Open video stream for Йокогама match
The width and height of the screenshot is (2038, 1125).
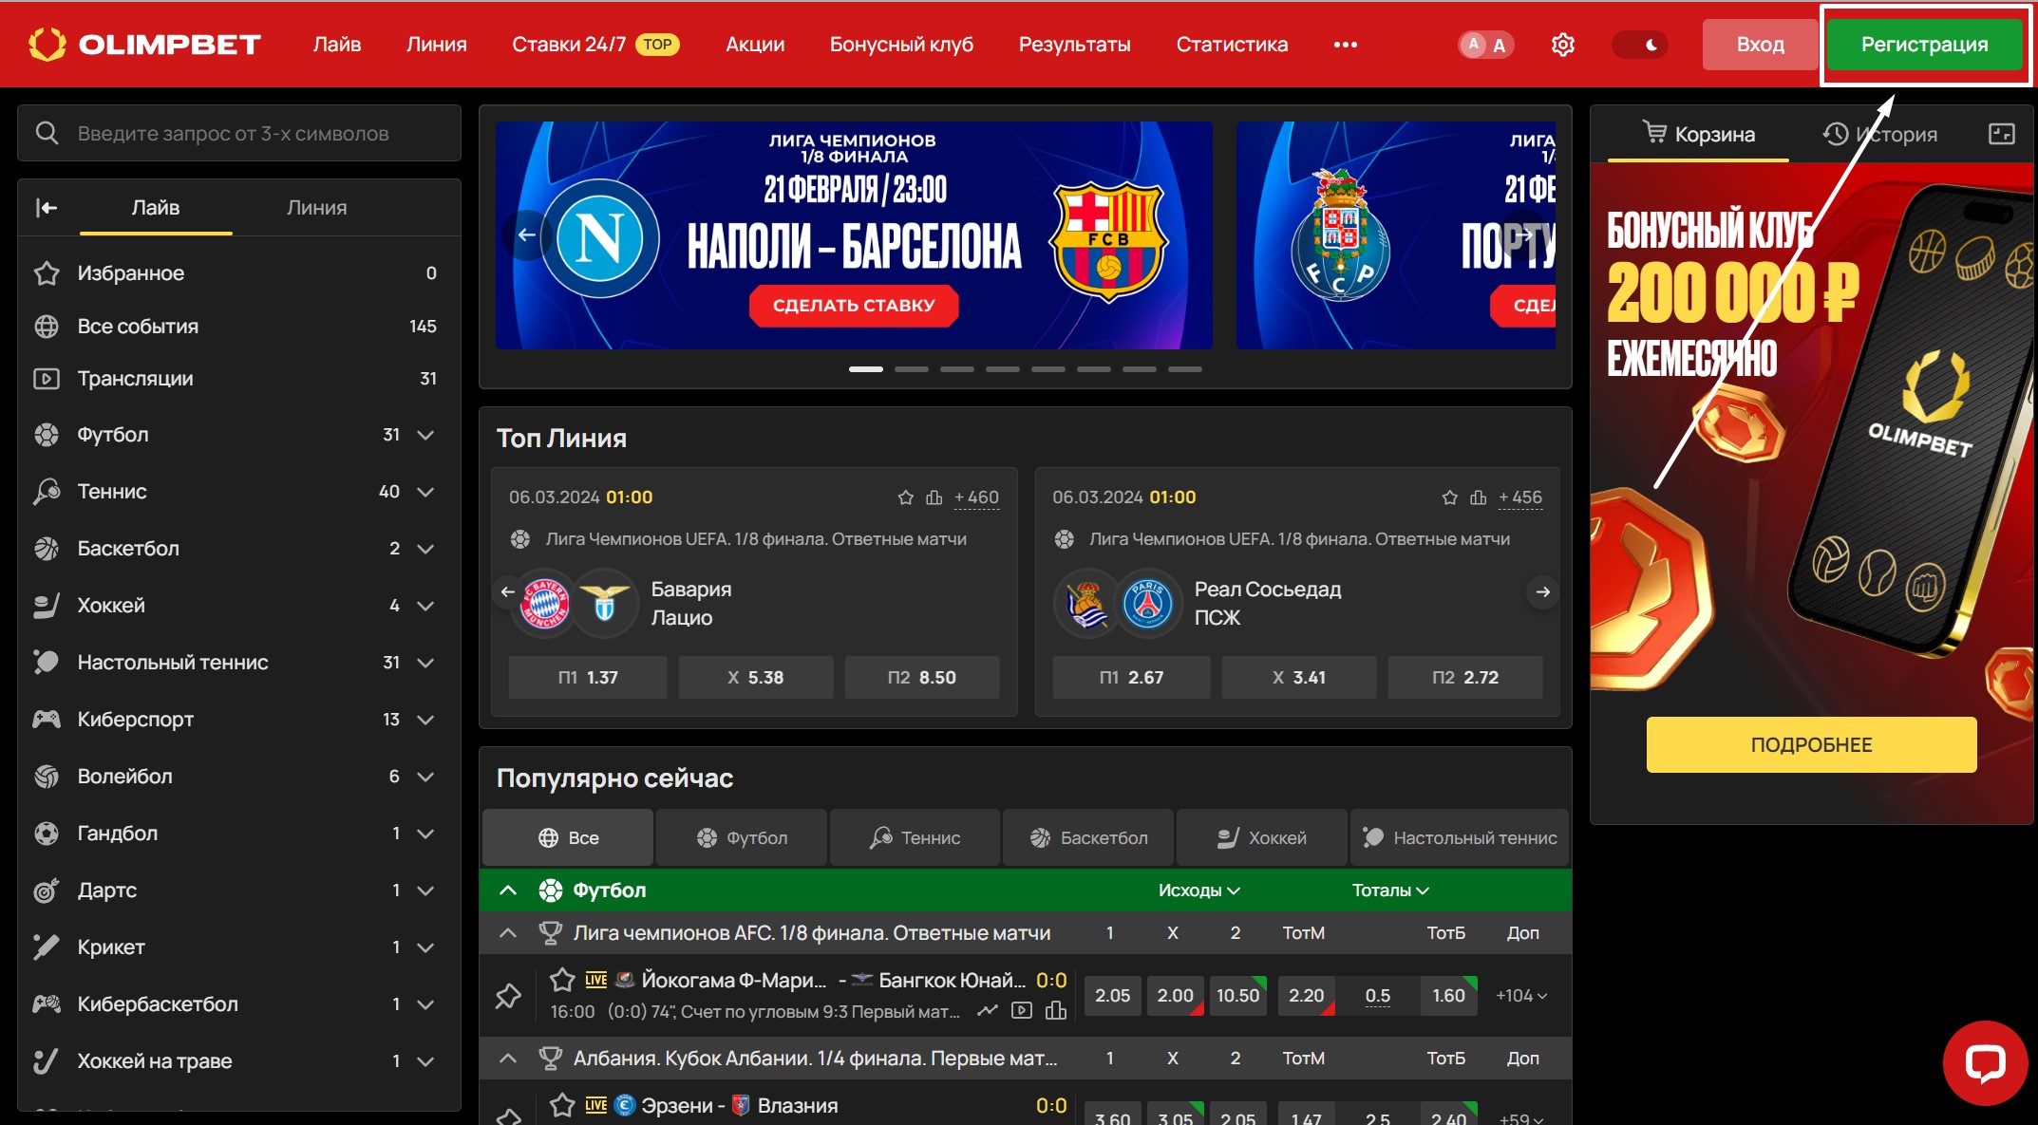click(x=1022, y=1011)
